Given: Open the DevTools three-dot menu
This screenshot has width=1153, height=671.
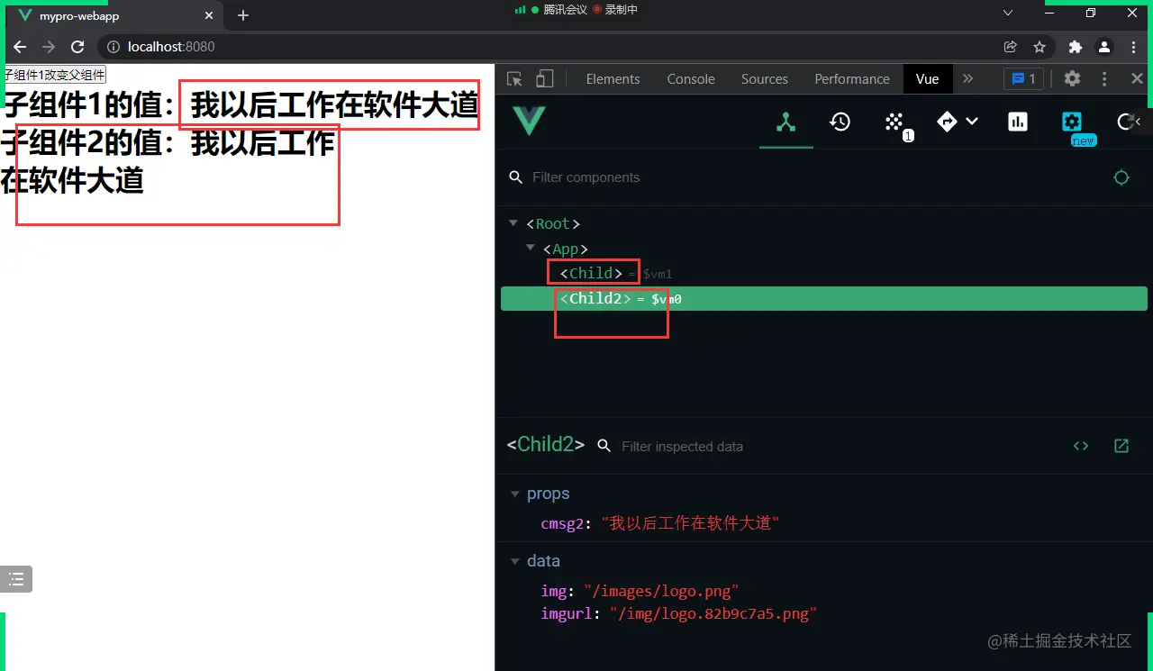Looking at the screenshot, I should [1104, 79].
